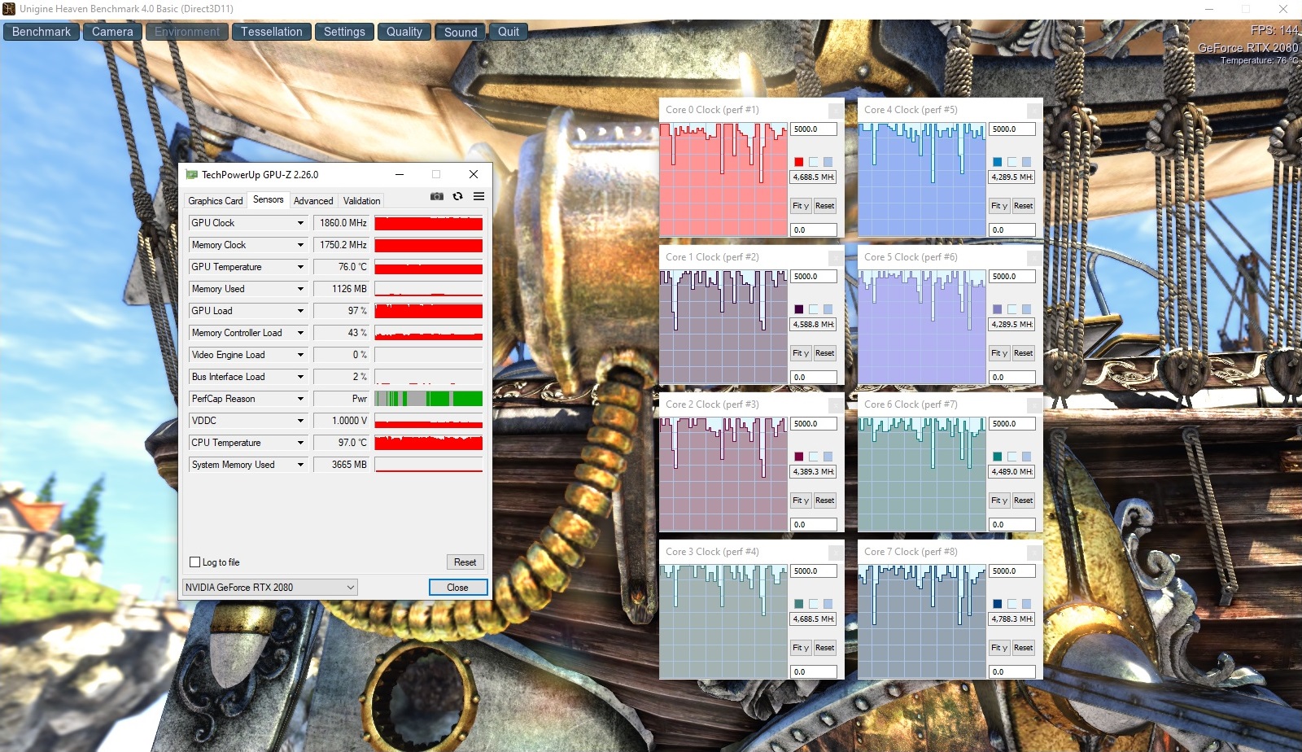Open the Quality menu in Heaven
This screenshot has width=1302, height=752.
(404, 32)
